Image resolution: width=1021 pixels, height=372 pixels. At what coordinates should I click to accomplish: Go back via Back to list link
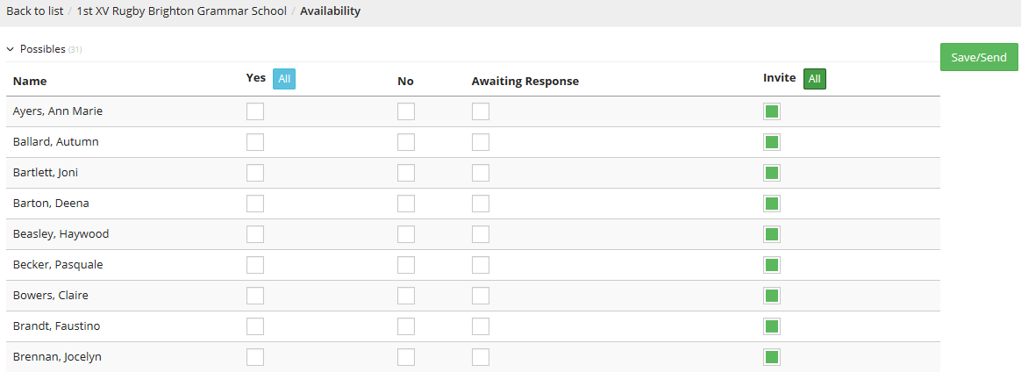pos(34,11)
